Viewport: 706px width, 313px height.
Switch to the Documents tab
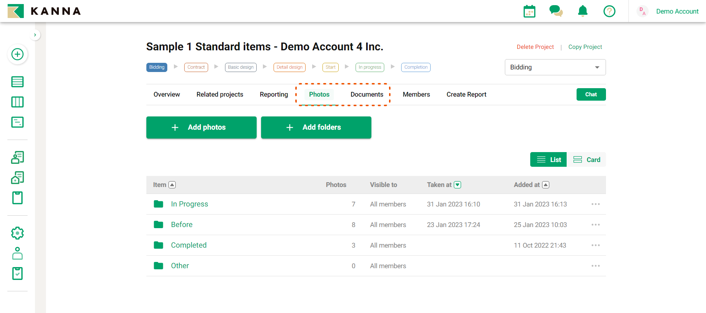click(367, 94)
